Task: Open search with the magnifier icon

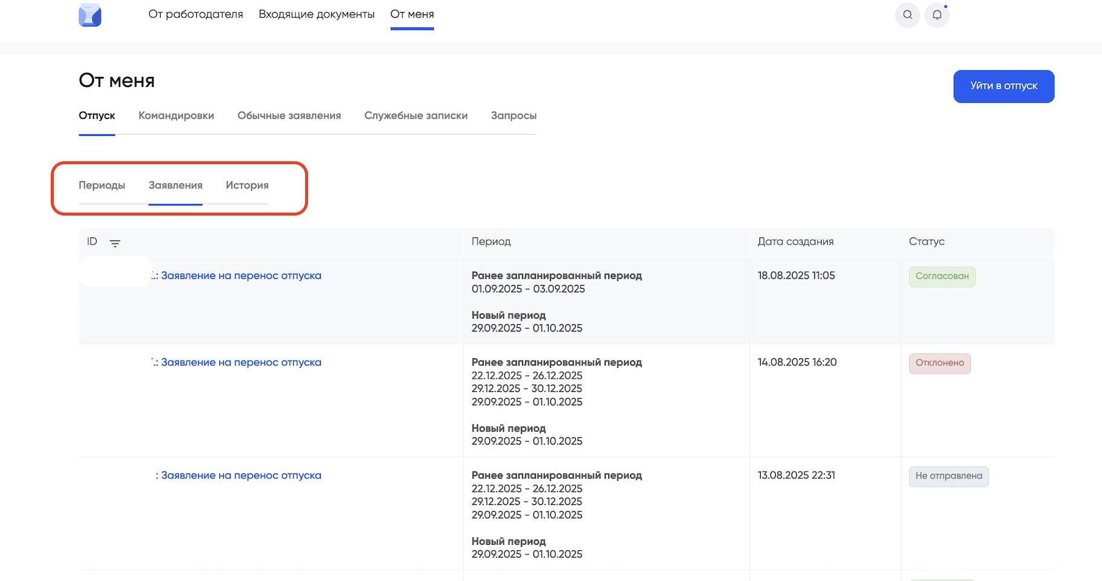Action: click(x=907, y=15)
